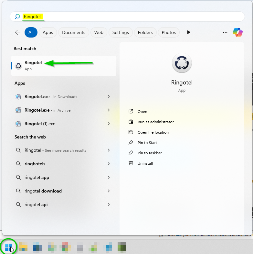Click the Uninstall trash can icon

click(131, 163)
